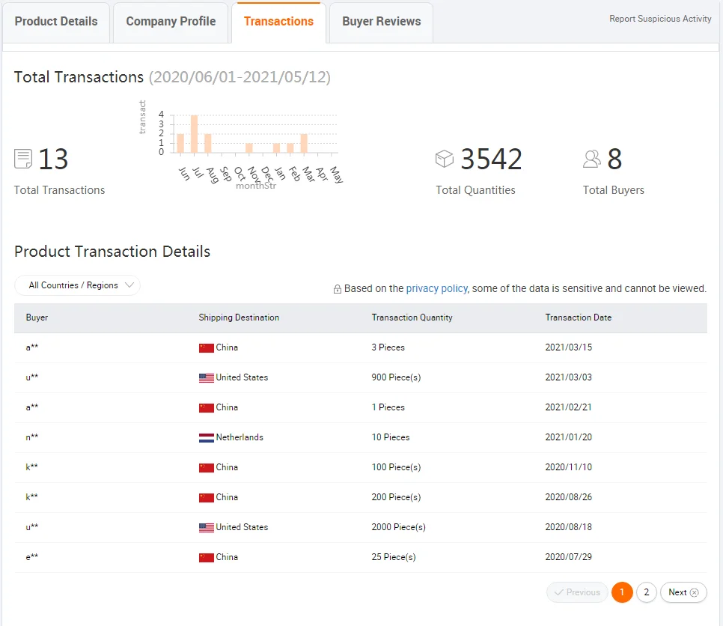
Task: Open the privacy policy link
Action: [436, 288]
